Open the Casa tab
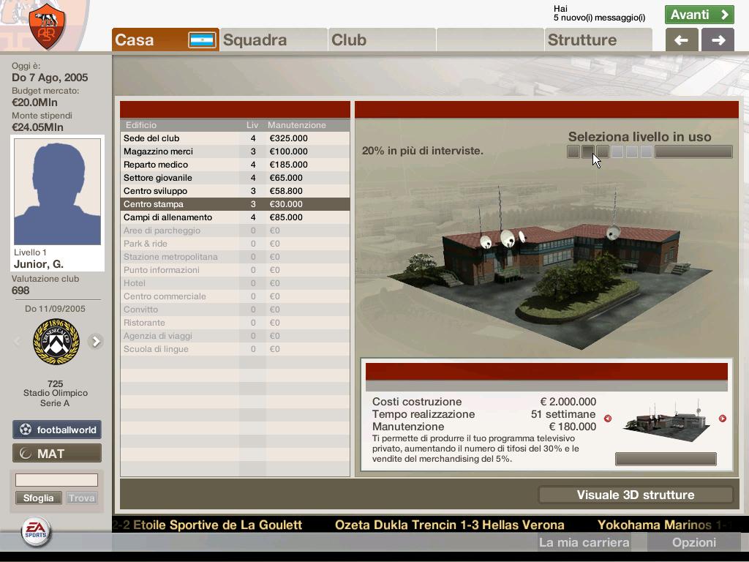Screen dimensions: 749x562 [x=166, y=40]
